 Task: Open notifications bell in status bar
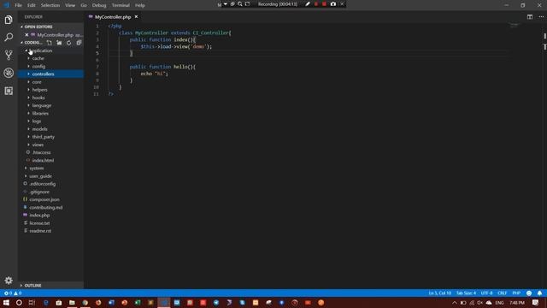click(539, 293)
